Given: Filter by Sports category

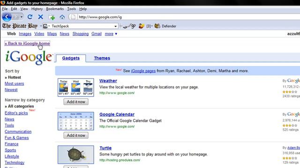Looking at the screenshot, I should [x=10, y=150].
